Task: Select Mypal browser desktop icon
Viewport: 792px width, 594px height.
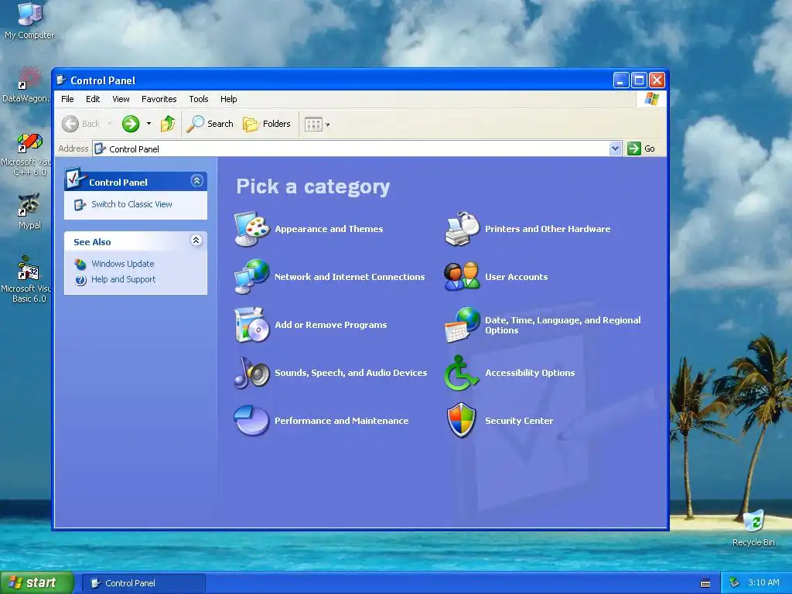Action: point(29,211)
